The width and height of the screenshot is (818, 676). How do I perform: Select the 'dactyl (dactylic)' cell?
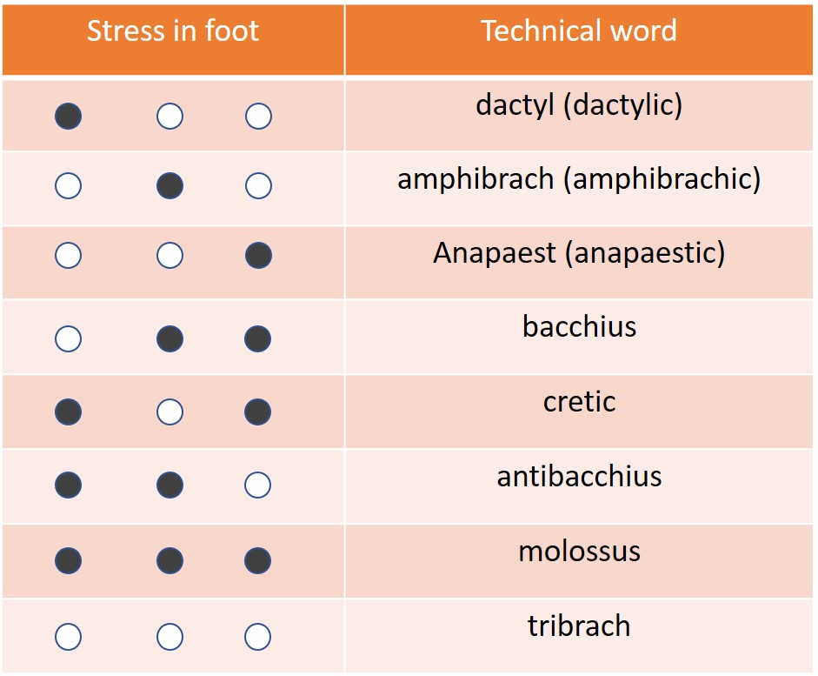coord(579,105)
